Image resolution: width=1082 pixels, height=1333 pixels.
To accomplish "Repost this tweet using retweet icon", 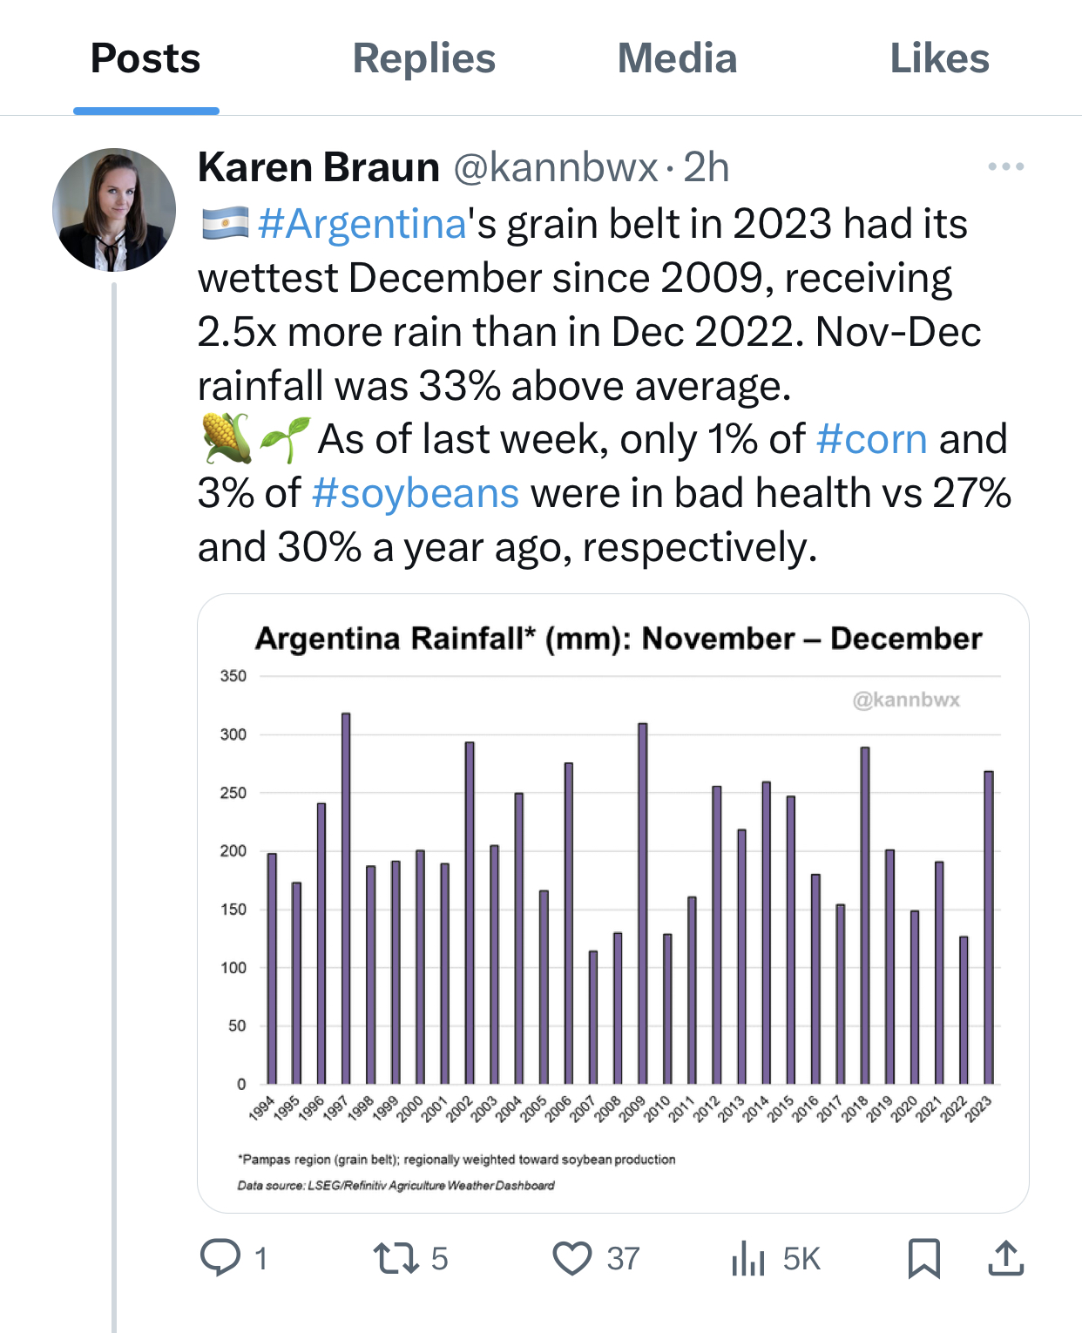I will [396, 1258].
